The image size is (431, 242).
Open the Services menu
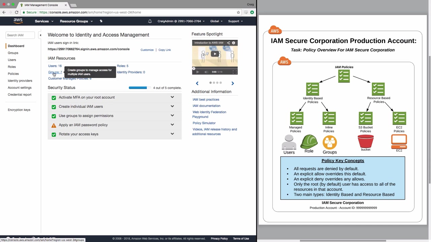(x=44, y=21)
